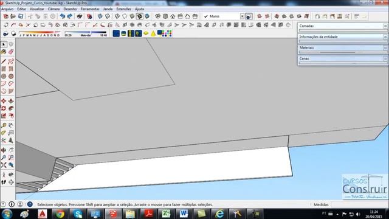Open the Câmera menu
This screenshot has width=389, height=219.
click(54, 9)
